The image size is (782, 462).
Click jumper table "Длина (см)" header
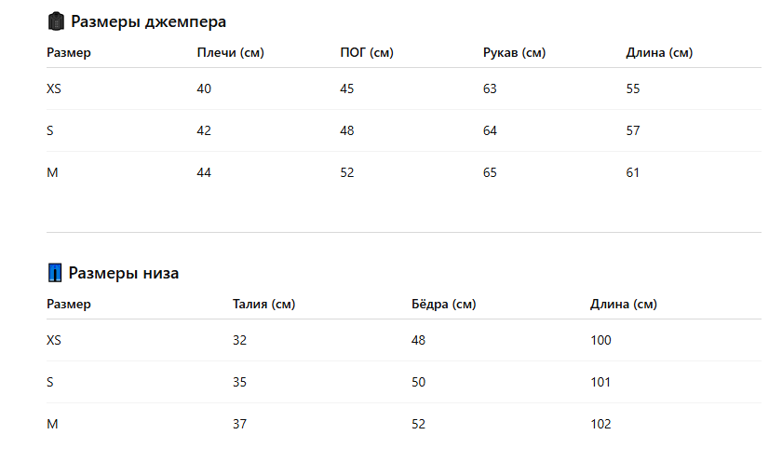click(659, 53)
